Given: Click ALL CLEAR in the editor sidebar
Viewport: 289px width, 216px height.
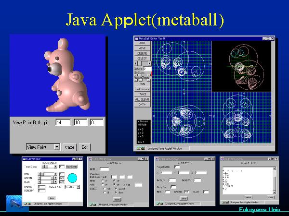Looking at the screenshot, I should [x=142, y=99].
